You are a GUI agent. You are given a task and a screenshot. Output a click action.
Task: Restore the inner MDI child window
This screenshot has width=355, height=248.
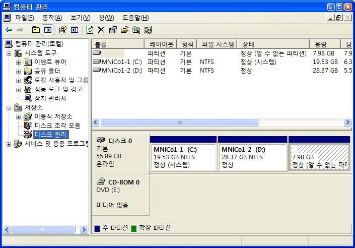point(338,18)
